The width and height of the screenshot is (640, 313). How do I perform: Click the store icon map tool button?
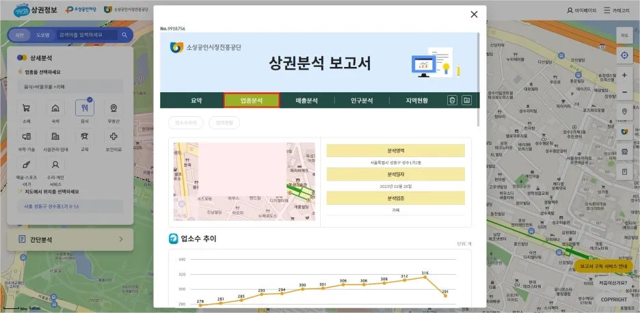624,152
